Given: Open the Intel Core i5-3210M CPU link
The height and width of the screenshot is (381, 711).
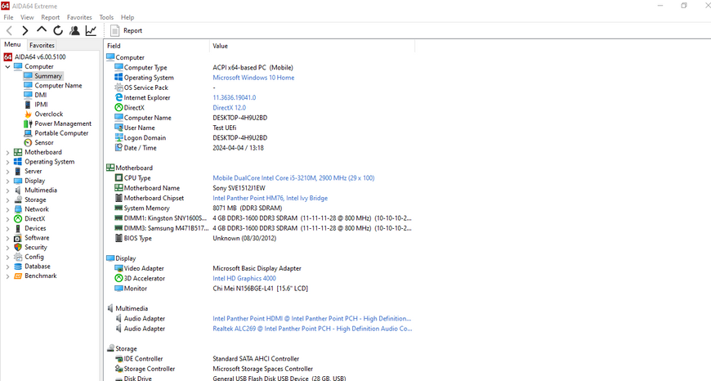Looking at the screenshot, I should pyautogui.click(x=293, y=177).
